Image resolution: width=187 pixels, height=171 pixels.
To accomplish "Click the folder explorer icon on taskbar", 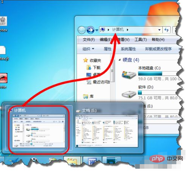I will tap(72, 161).
